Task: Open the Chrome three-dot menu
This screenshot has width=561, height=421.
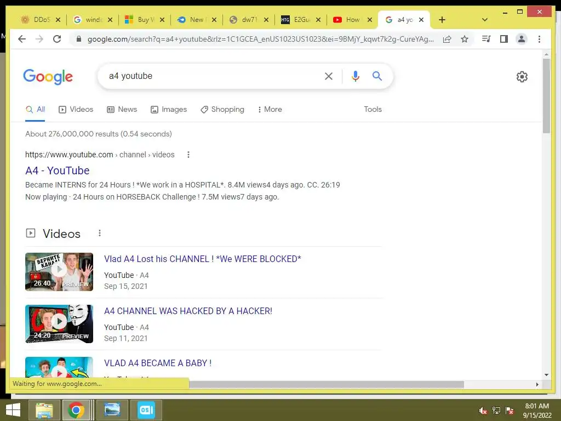Action: pos(539,39)
